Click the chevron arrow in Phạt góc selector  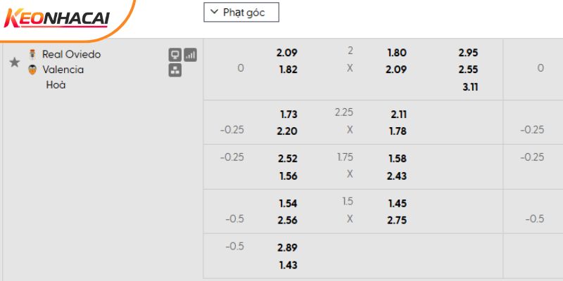pyautogui.click(x=214, y=12)
